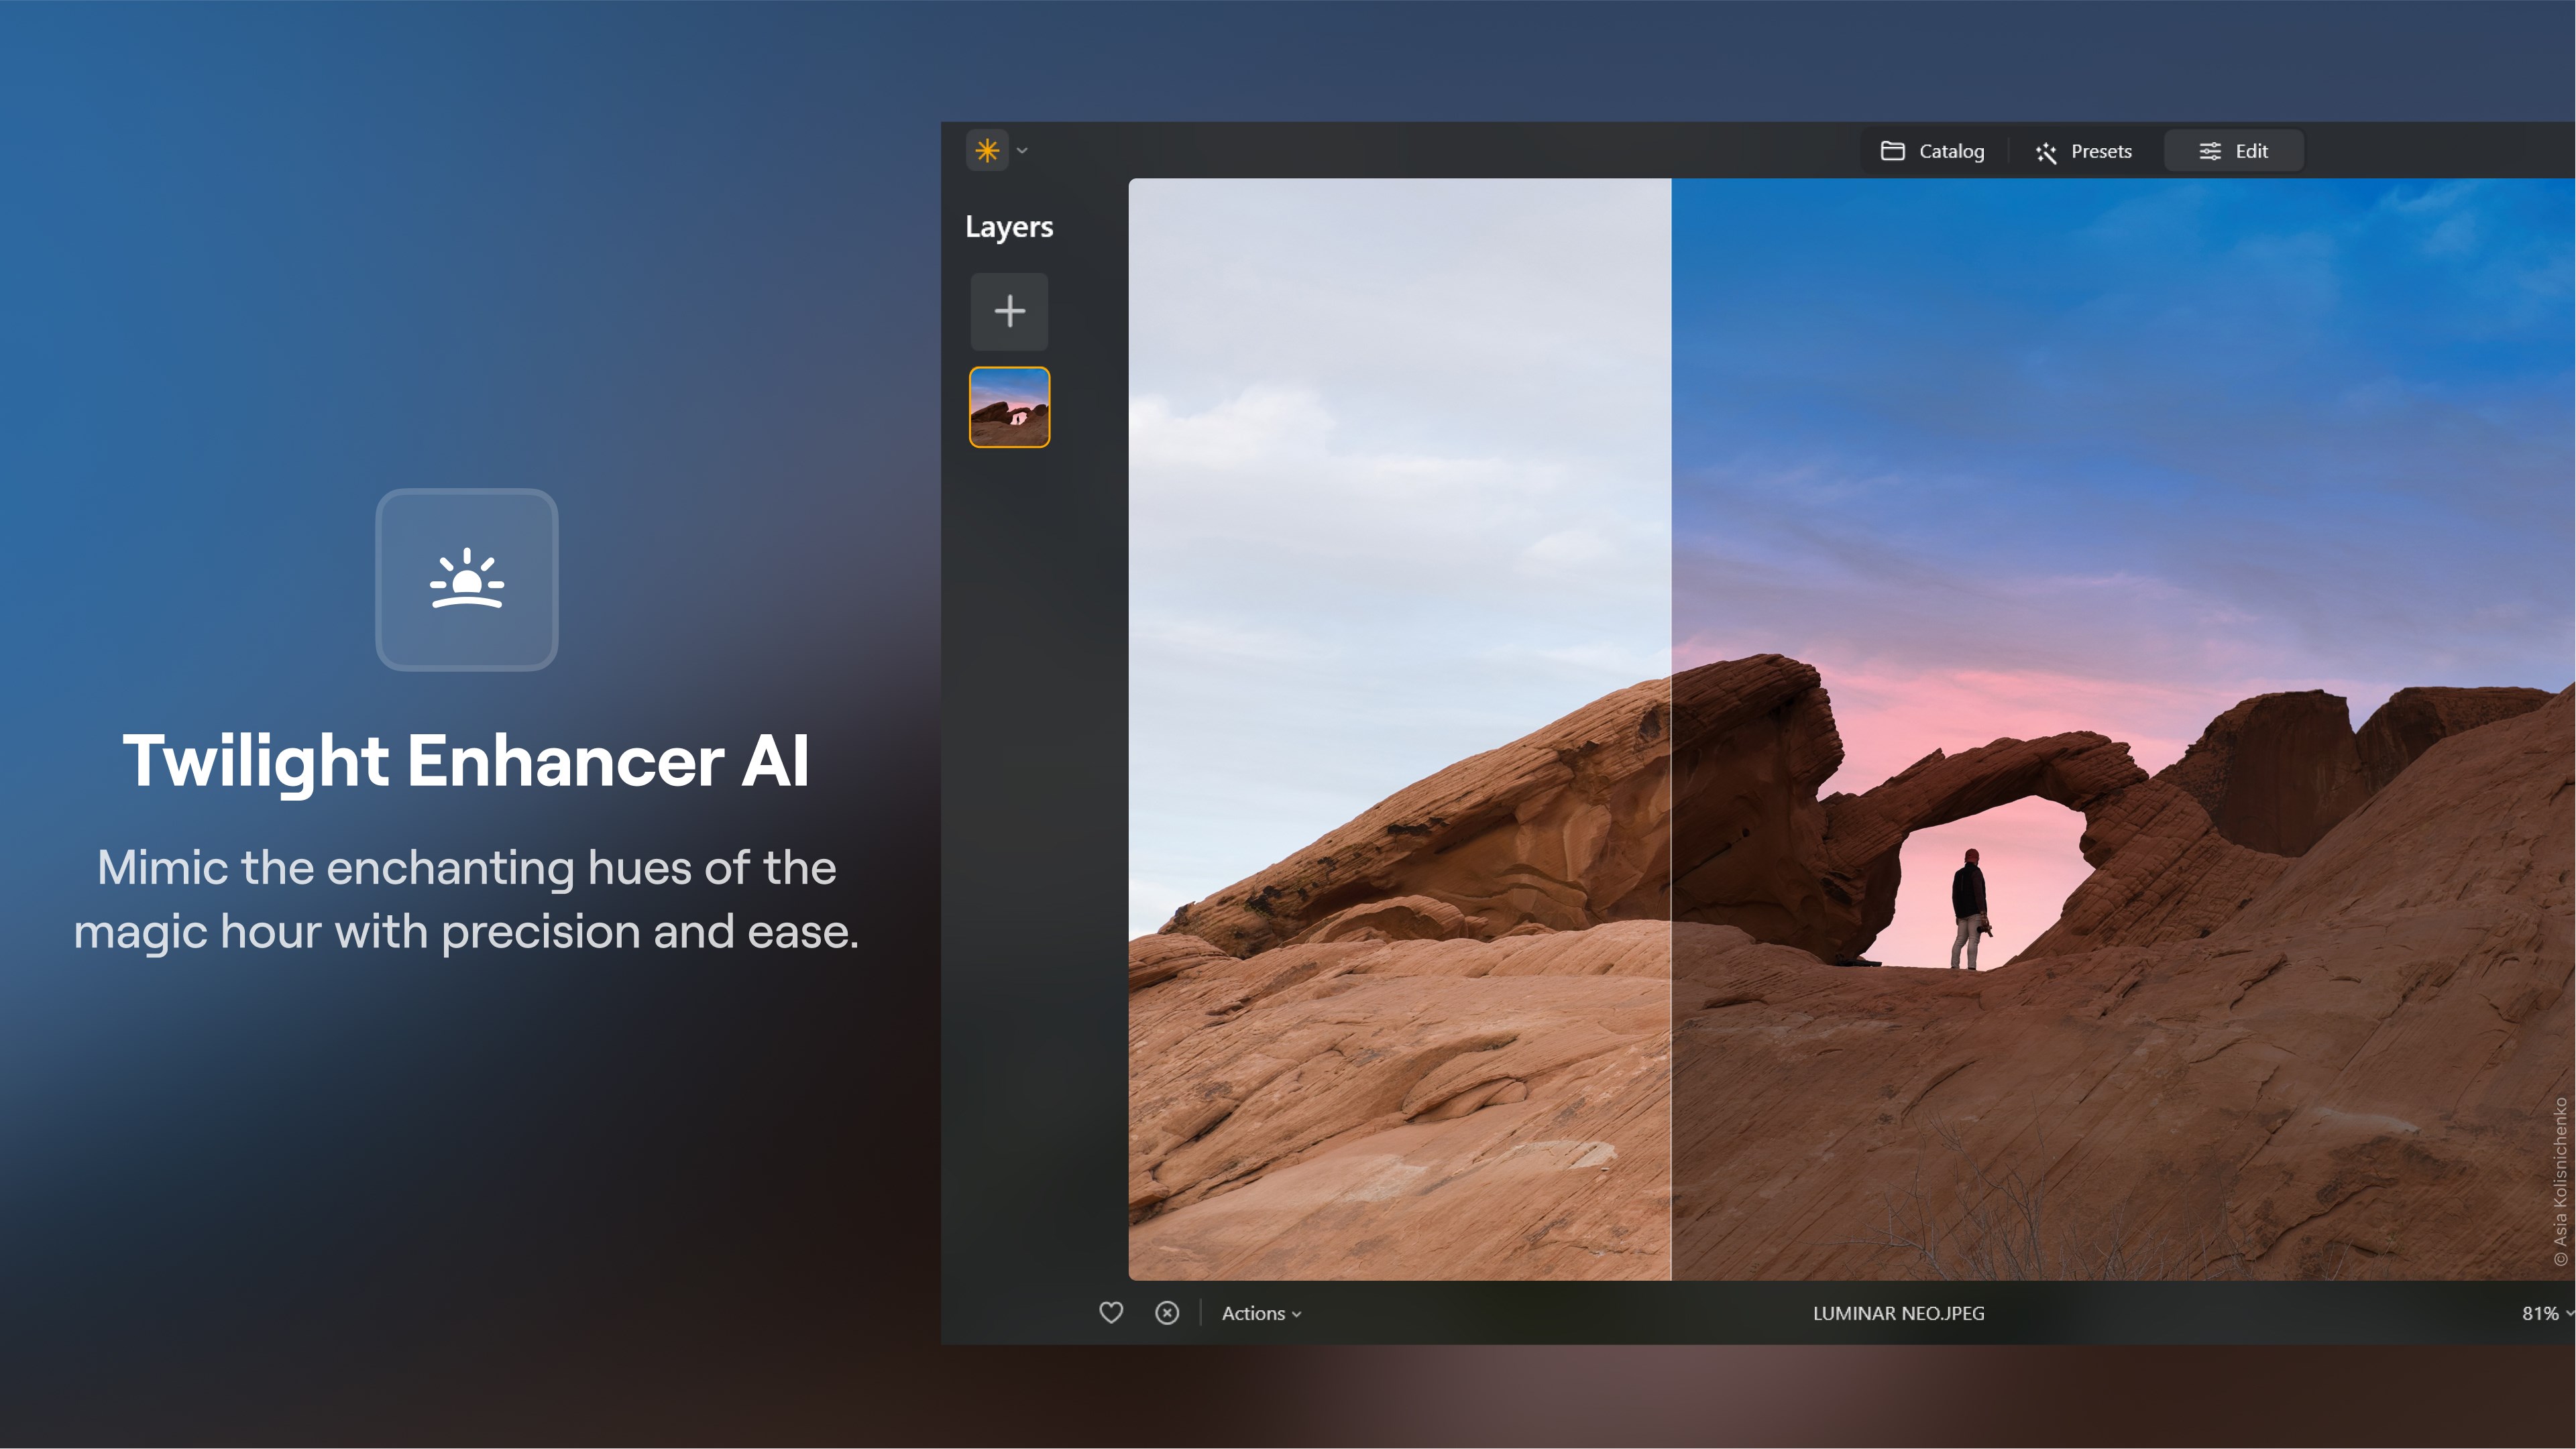Reject the photo with circled X icon
The image size is (2576, 1449).
tap(1167, 1313)
